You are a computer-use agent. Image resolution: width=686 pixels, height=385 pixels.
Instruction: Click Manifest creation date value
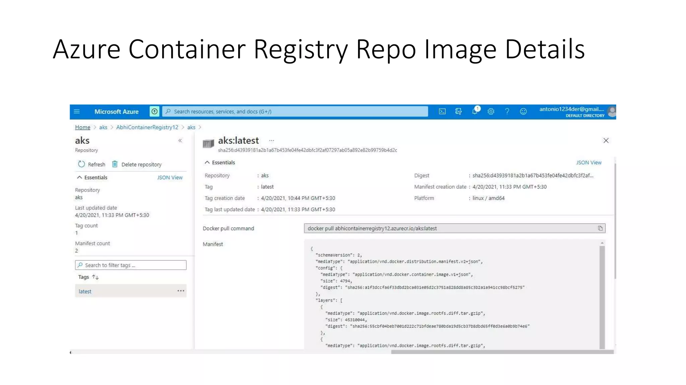pyautogui.click(x=509, y=187)
